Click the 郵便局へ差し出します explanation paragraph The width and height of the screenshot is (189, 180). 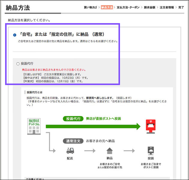coord(97,101)
